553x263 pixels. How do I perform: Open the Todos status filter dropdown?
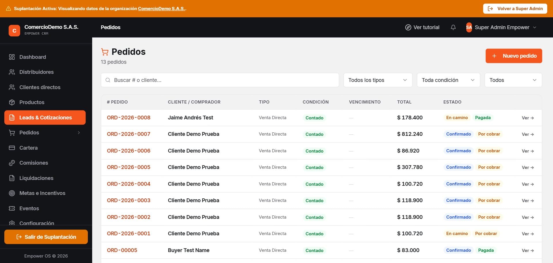513,80
